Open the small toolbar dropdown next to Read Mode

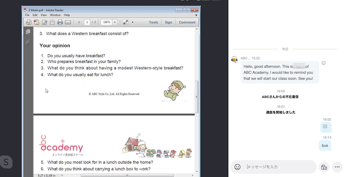[133, 22]
